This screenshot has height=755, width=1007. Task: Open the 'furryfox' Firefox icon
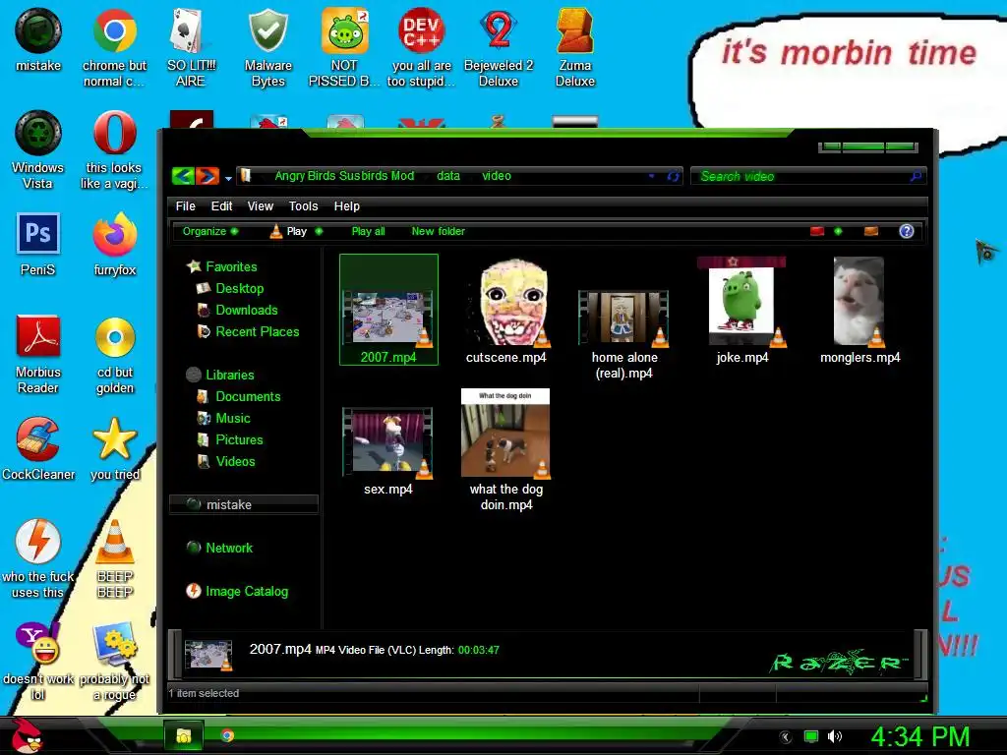point(114,244)
